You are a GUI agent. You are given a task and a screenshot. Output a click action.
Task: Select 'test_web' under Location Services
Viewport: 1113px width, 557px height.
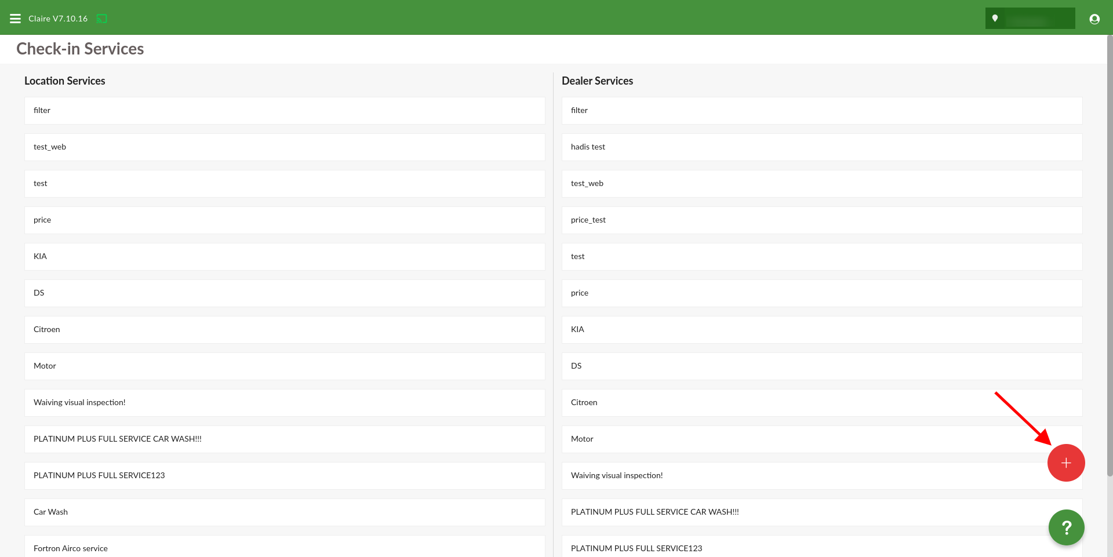point(284,147)
